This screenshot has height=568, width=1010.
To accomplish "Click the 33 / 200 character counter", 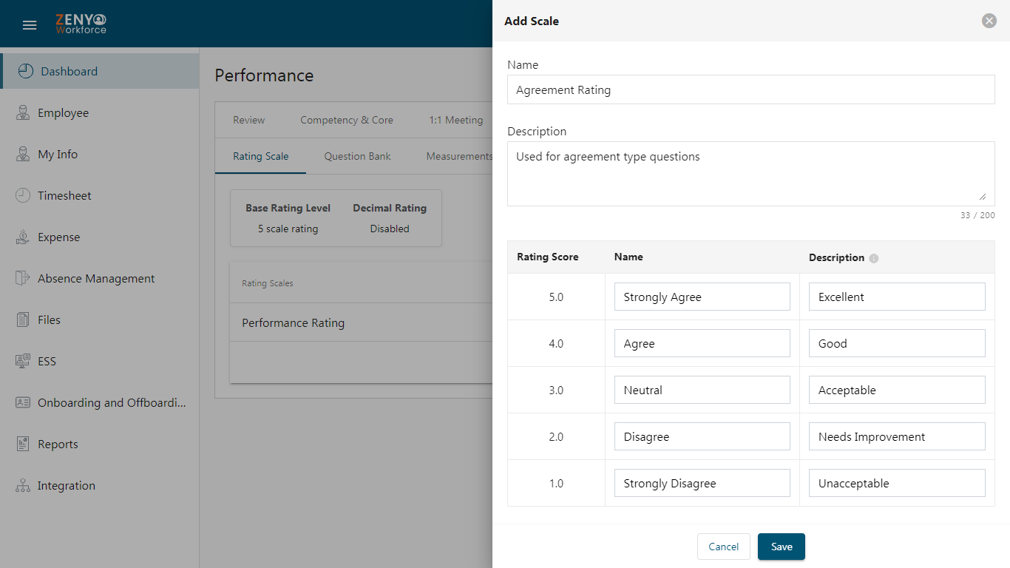I will pos(977,215).
